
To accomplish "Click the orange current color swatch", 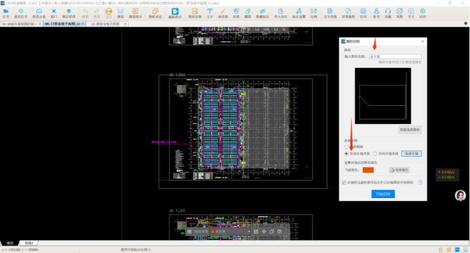I will pos(368,169).
